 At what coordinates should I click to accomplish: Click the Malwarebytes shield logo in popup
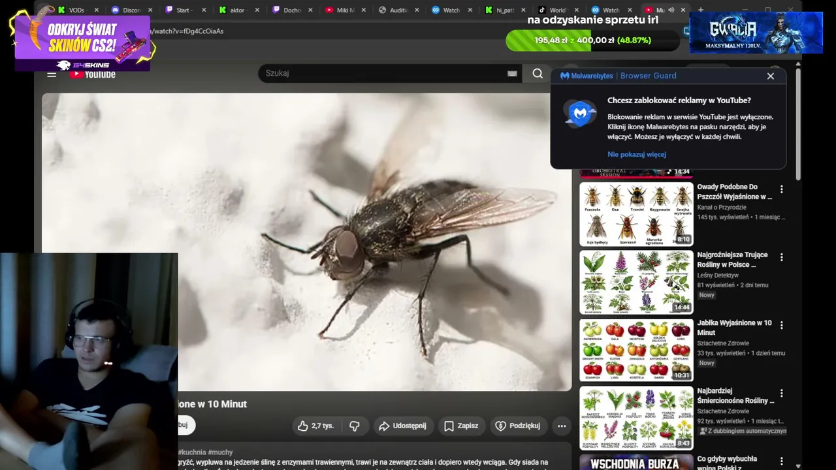(580, 114)
